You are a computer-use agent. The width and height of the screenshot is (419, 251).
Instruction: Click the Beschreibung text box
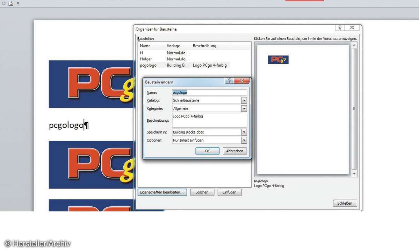[x=210, y=120]
